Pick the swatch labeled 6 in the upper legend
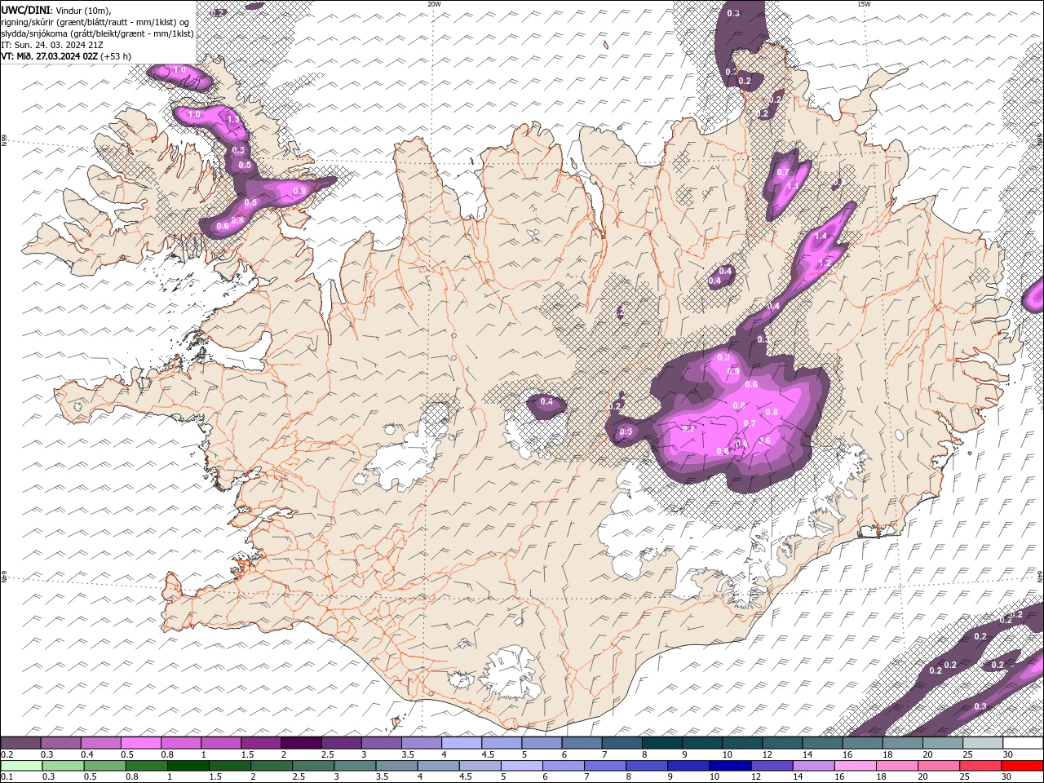1044x783 pixels. 582,743
